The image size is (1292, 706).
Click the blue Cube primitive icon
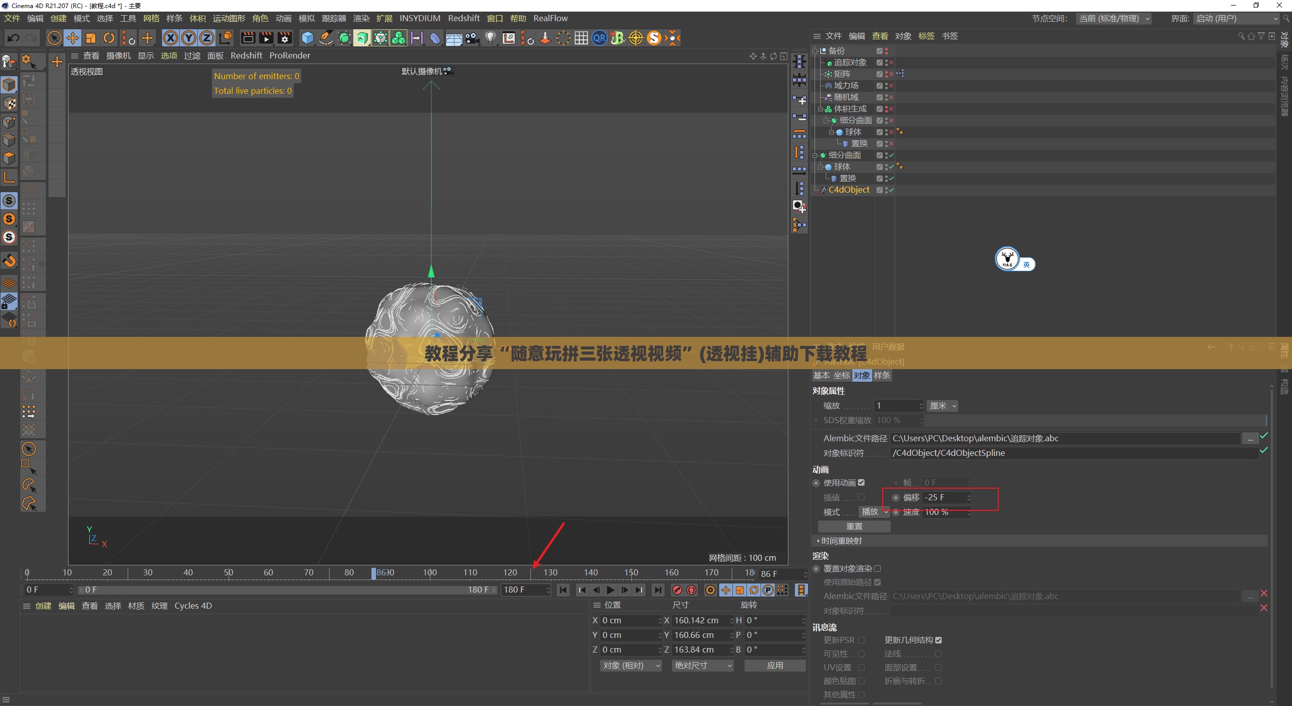[307, 38]
